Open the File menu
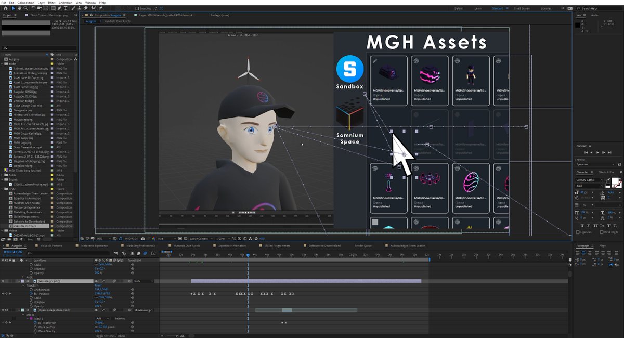 tap(4, 3)
